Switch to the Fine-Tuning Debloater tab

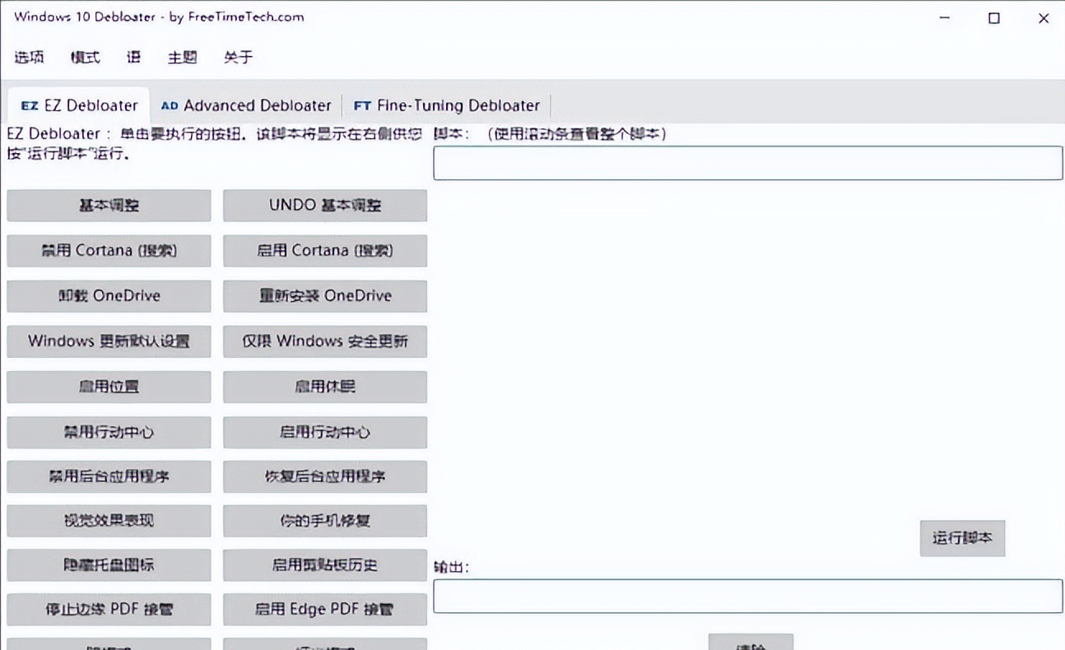click(445, 105)
